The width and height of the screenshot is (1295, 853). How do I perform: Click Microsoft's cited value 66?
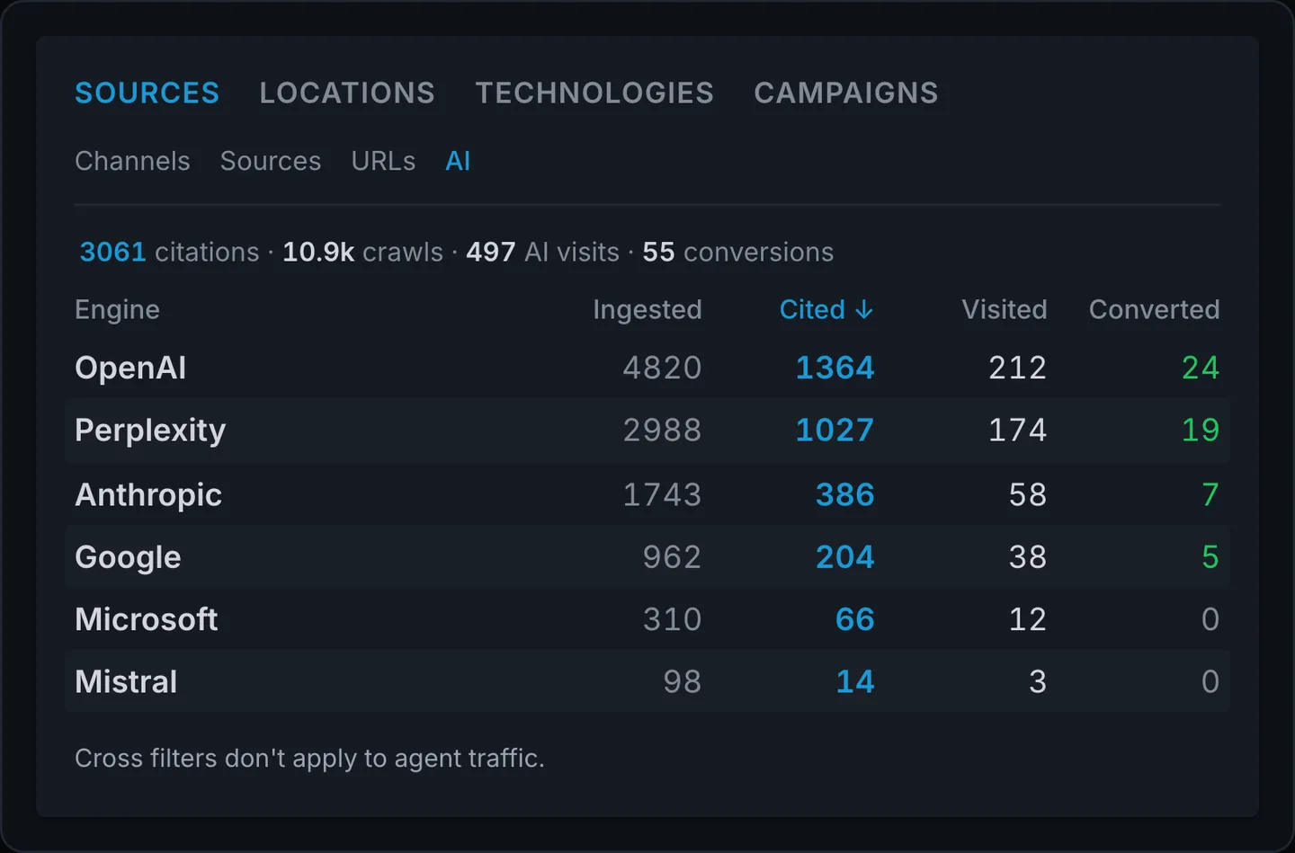(x=854, y=619)
